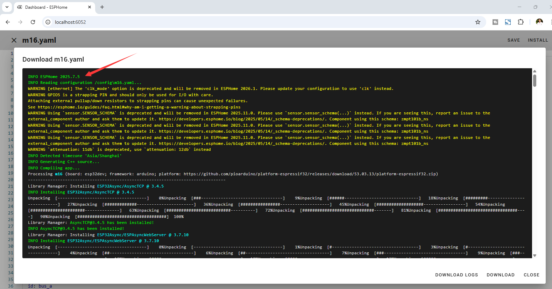Viewport: 552px width, 289px height.
Task: Click CLOSE to dismiss the download dialog
Action: pyautogui.click(x=531, y=275)
